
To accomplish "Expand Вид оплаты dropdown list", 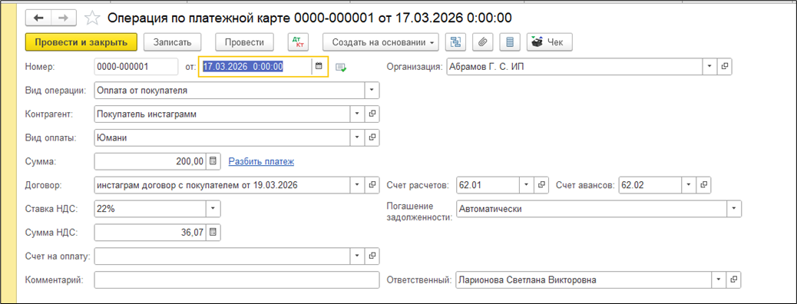I will (x=357, y=137).
